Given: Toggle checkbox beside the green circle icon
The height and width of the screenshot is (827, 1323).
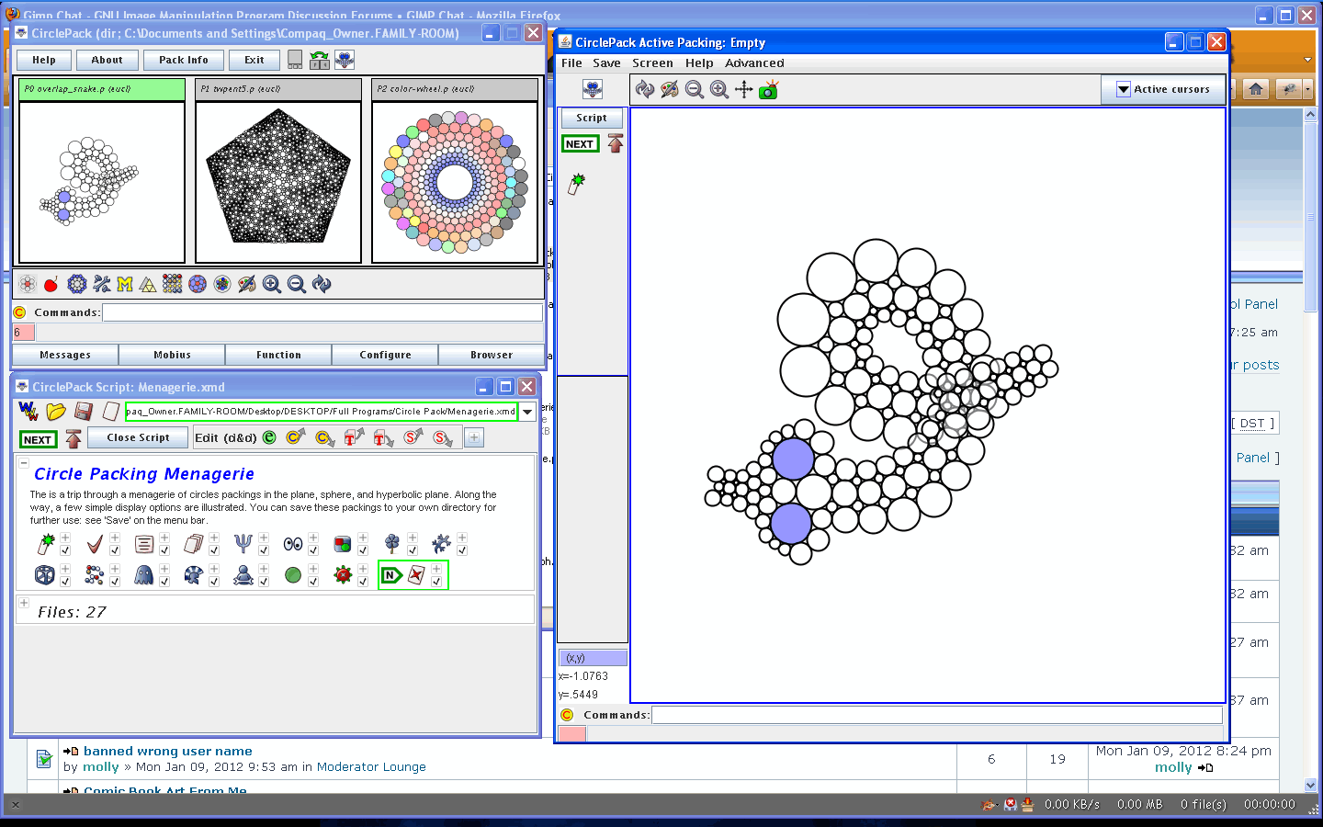Looking at the screenshot, I should 313,582.
